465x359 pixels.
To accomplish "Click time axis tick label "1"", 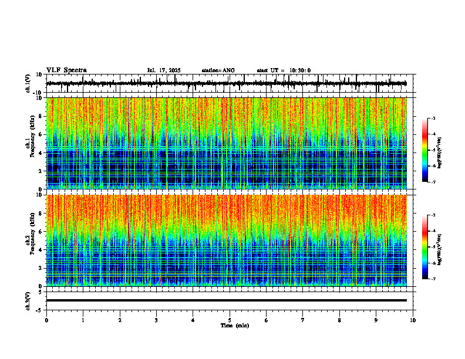I will [83, 320].
